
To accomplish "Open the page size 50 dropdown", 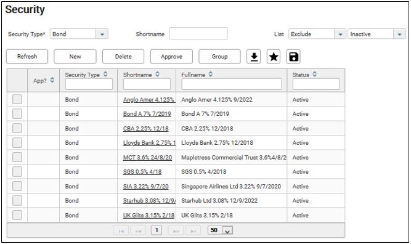I will point(227,230).
